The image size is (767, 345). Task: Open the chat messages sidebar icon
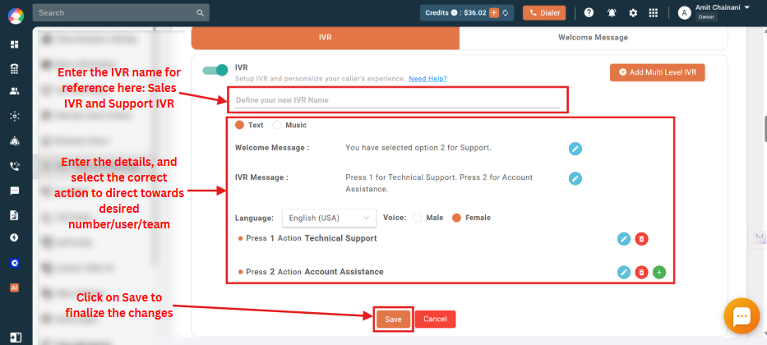pyautogui.click(x=14, y=191)
